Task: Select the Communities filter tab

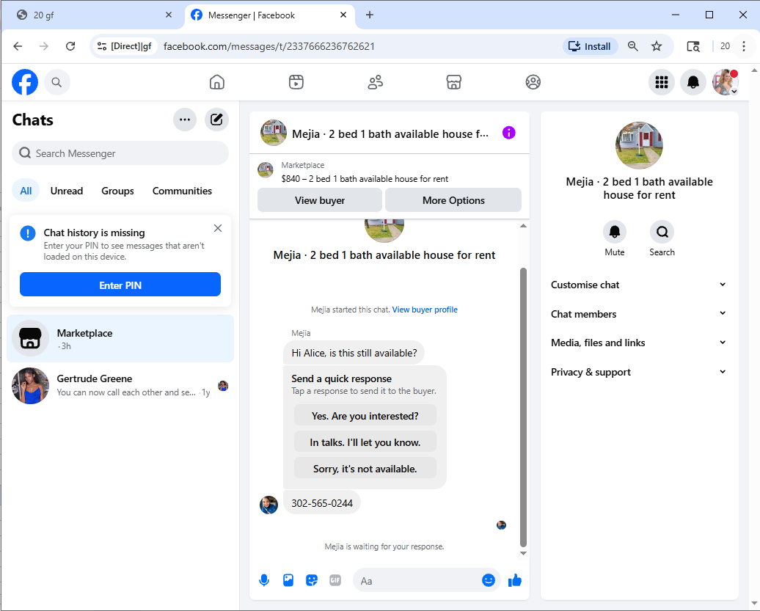Action: 182,191
